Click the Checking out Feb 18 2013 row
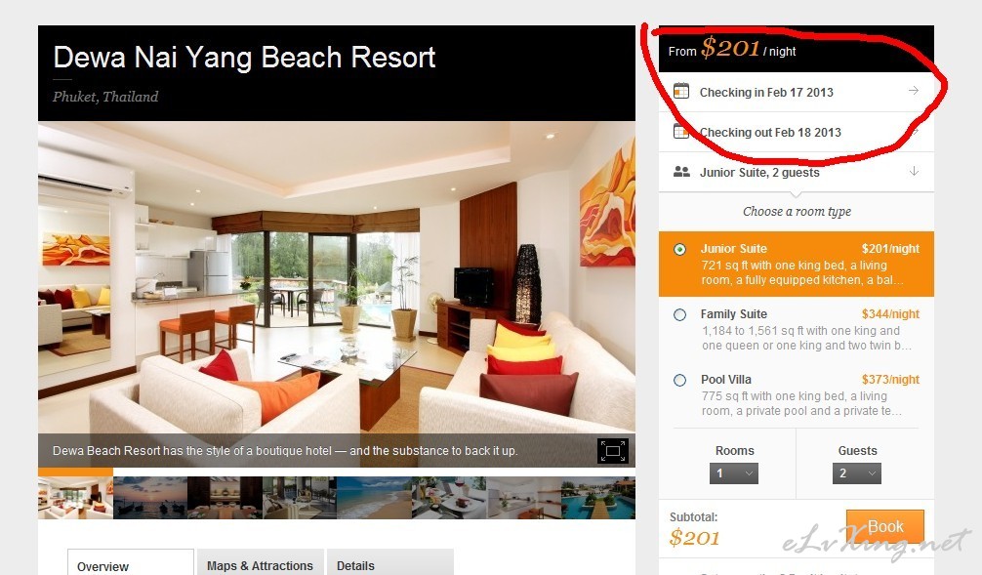 coord(796,132)
